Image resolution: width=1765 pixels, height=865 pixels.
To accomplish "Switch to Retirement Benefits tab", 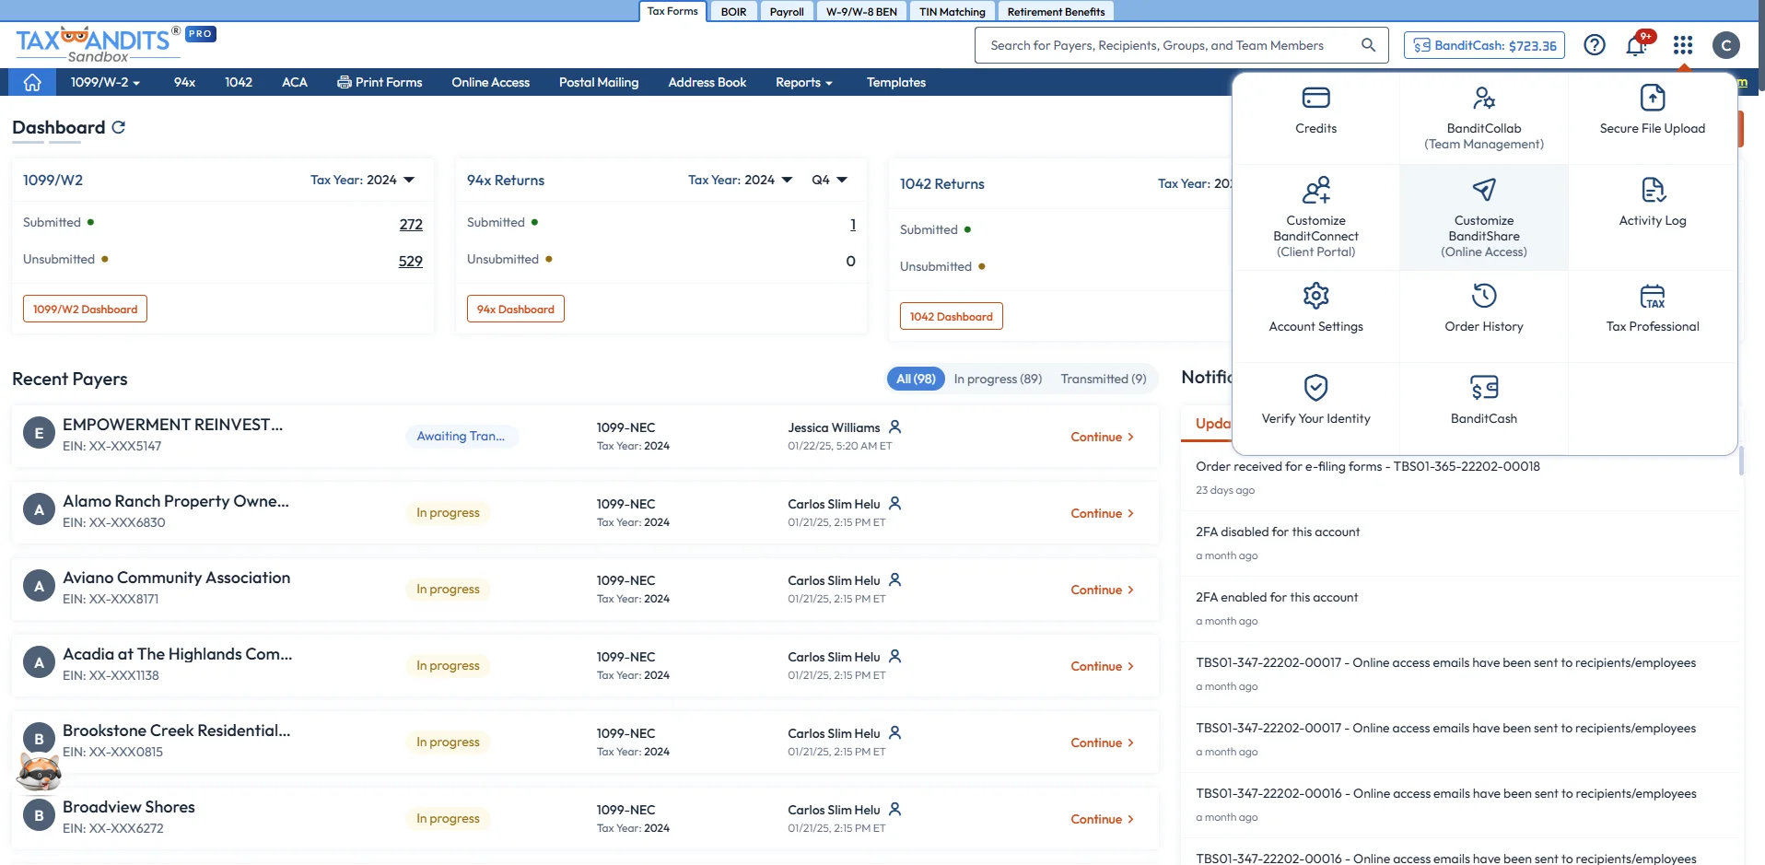I will coord(1056,11).
